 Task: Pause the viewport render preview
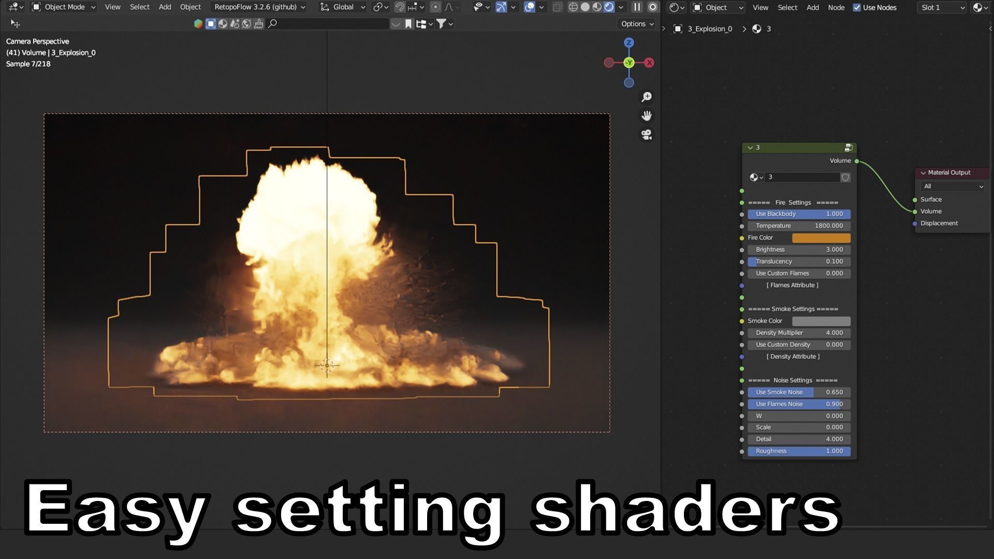click(x=637, y=7)
